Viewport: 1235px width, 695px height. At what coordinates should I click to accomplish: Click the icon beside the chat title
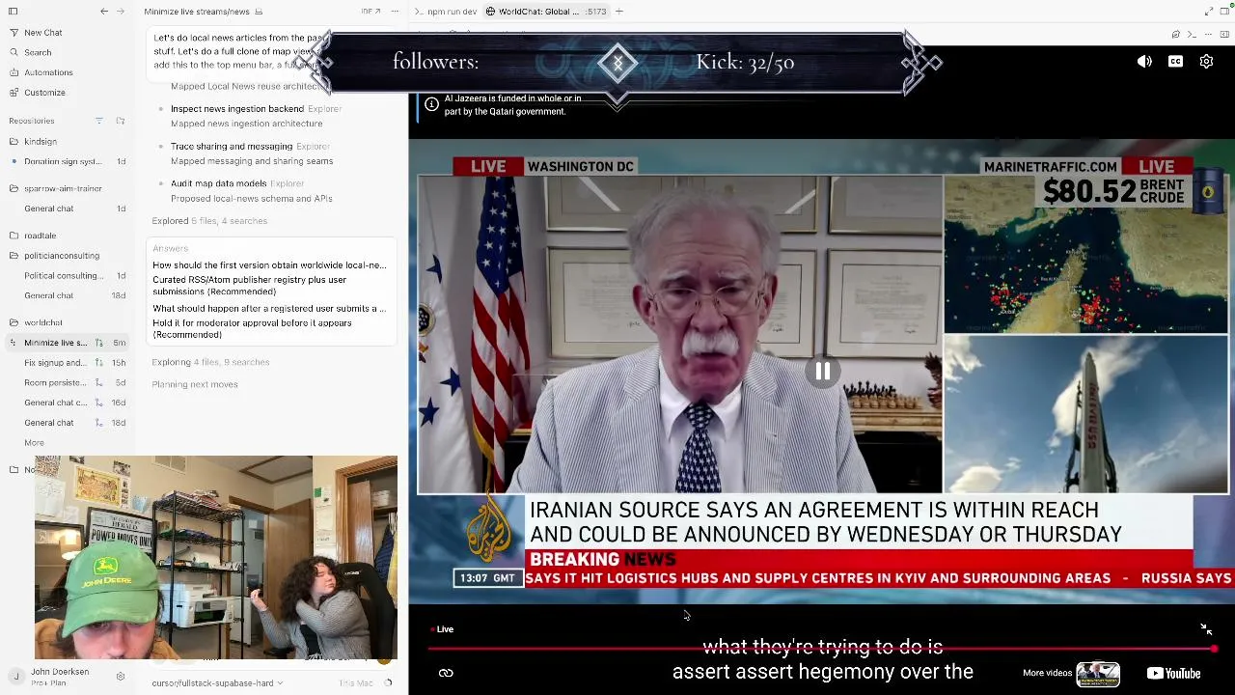259,12
